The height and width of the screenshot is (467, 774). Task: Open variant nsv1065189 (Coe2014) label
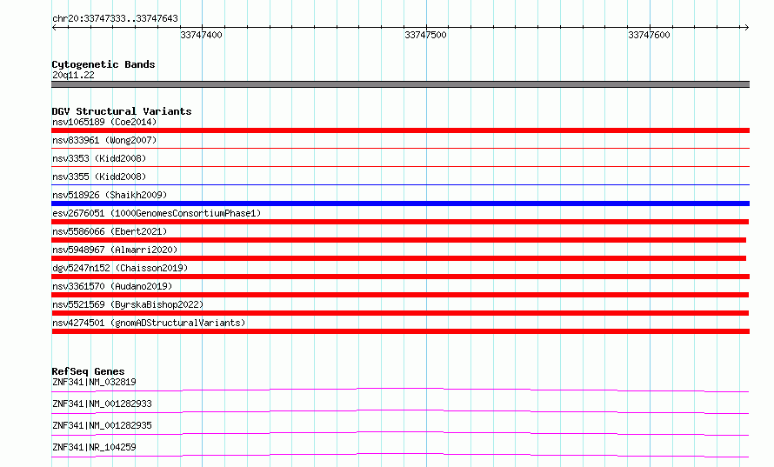[x=104, y=122]
